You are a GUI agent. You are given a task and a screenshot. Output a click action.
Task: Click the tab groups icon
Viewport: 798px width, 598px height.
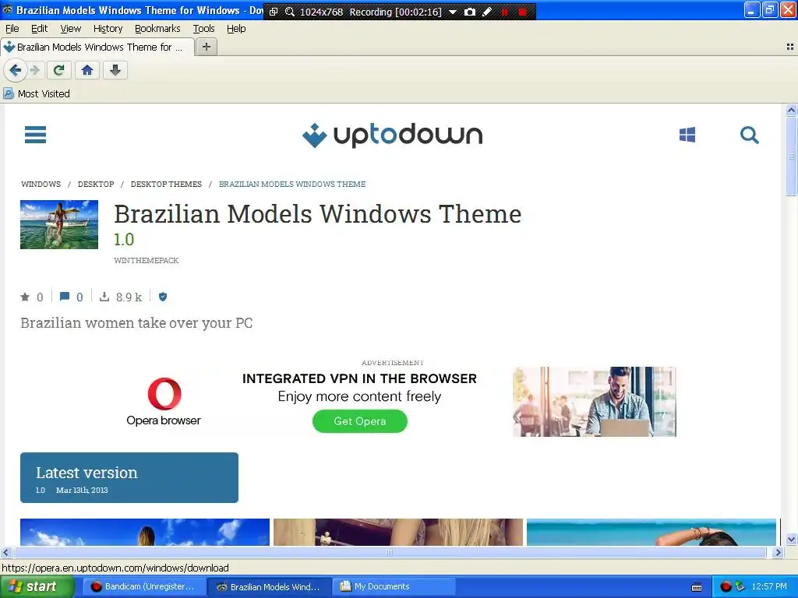tap(790, 47)
